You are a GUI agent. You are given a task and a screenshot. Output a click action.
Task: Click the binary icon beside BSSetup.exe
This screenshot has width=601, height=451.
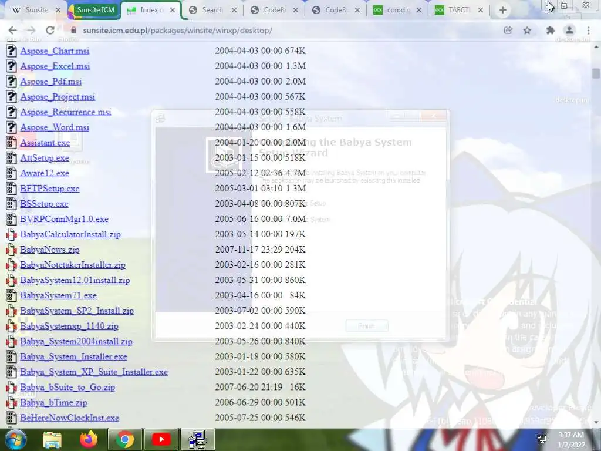pos(12,204)
